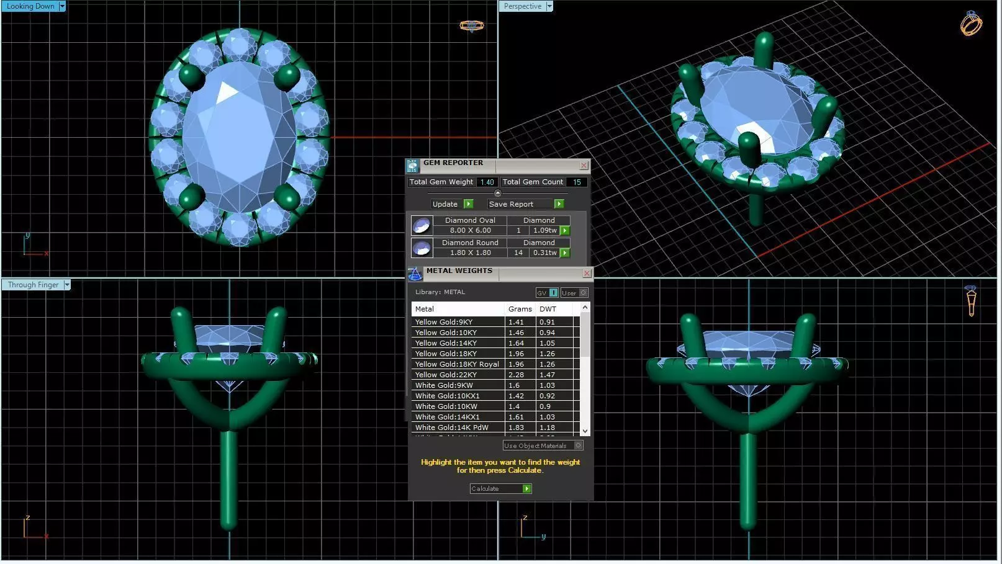Click the Metal column header

click(458, 309)
